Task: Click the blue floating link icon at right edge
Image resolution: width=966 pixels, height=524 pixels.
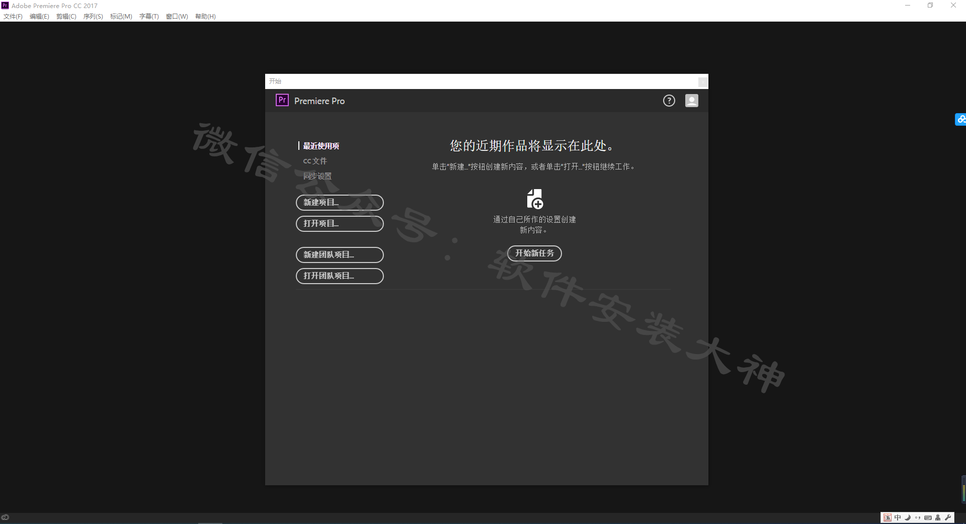Action: (960, 119)
